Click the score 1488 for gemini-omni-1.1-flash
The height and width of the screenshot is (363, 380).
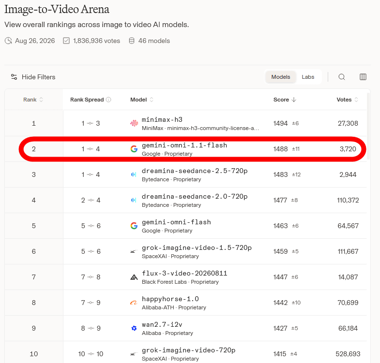point(280,149)
